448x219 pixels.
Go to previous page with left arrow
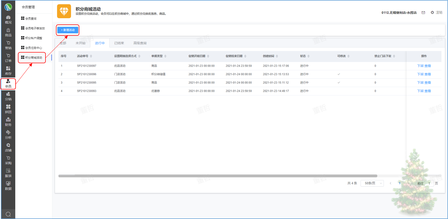391,183
